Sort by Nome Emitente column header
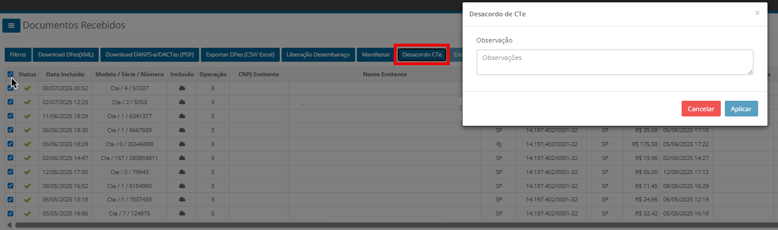Viewport: 778px width, 230px height. 385,75
